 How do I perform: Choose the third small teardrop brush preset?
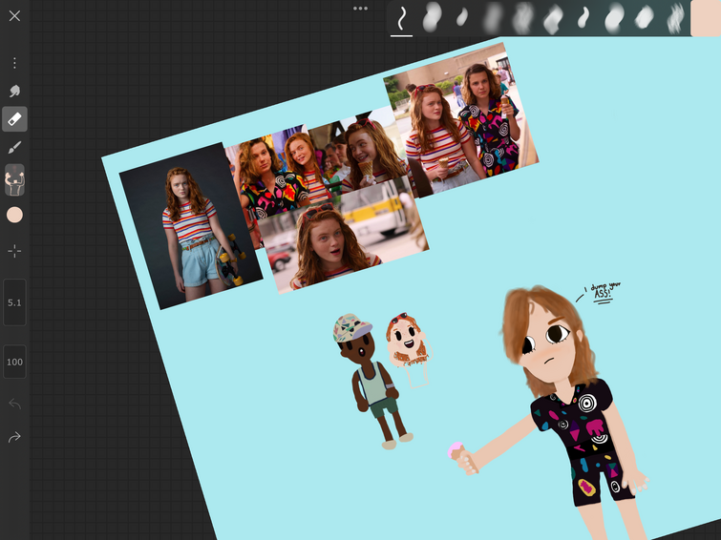pyautogui.click(x=461, y=17)
